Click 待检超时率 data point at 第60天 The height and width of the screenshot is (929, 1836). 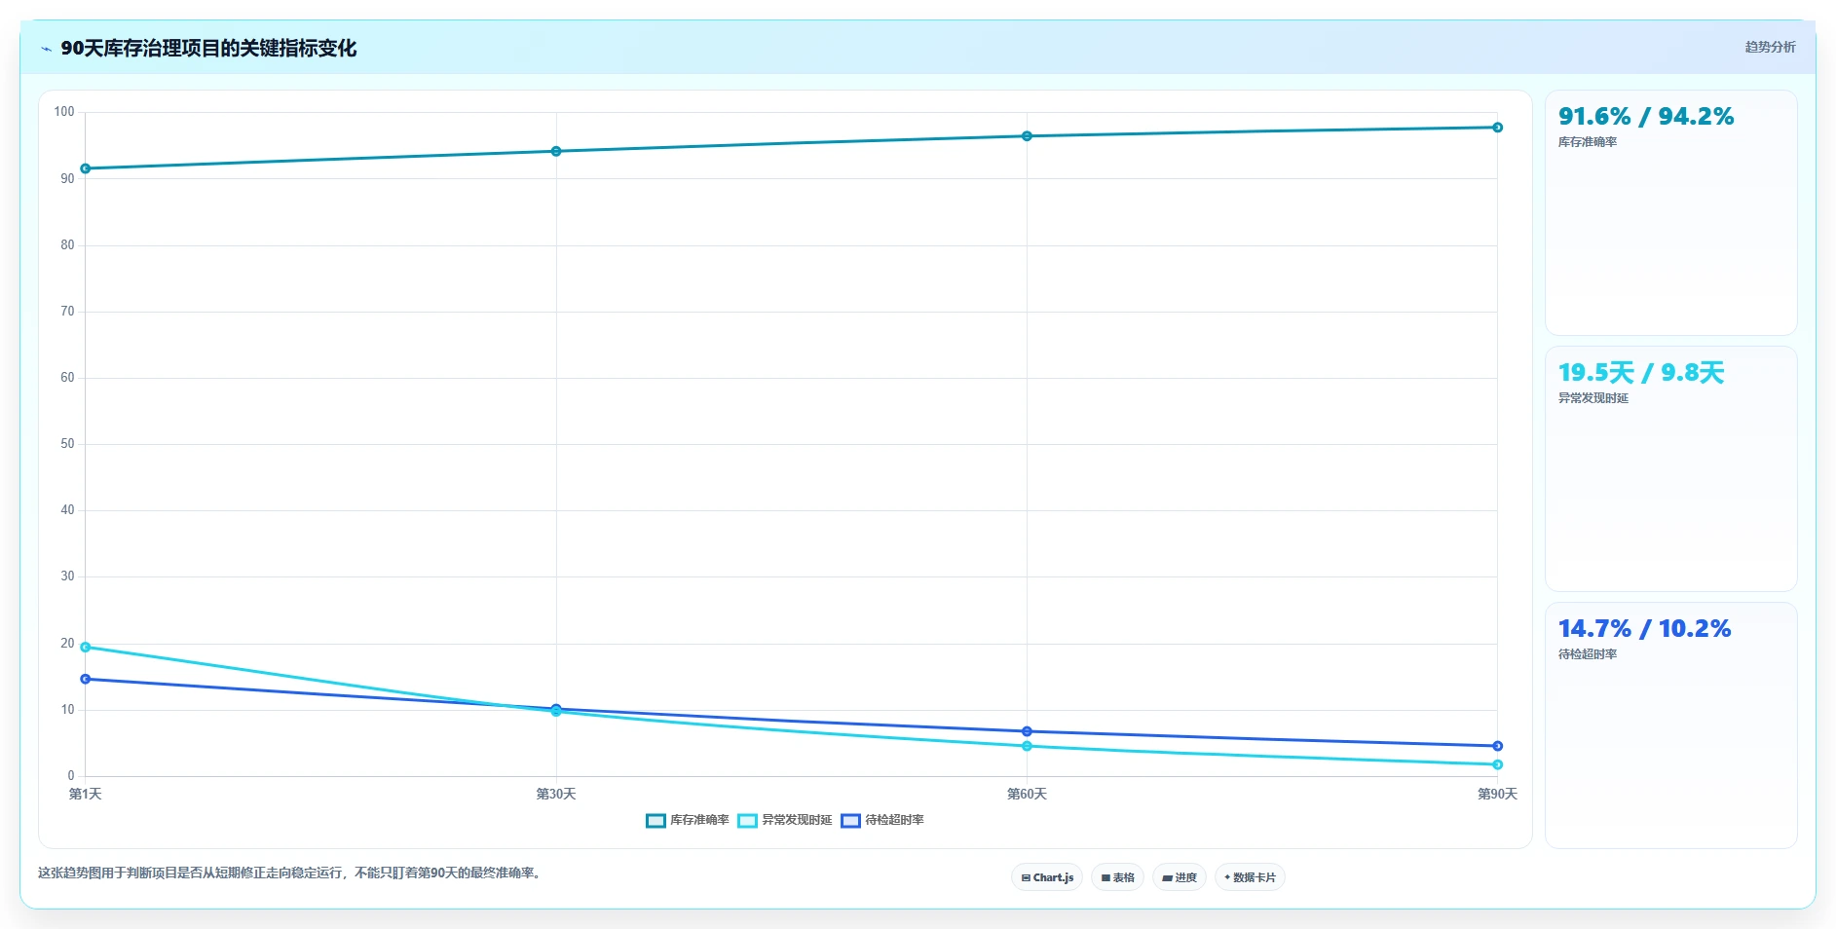pos(1027,731)
